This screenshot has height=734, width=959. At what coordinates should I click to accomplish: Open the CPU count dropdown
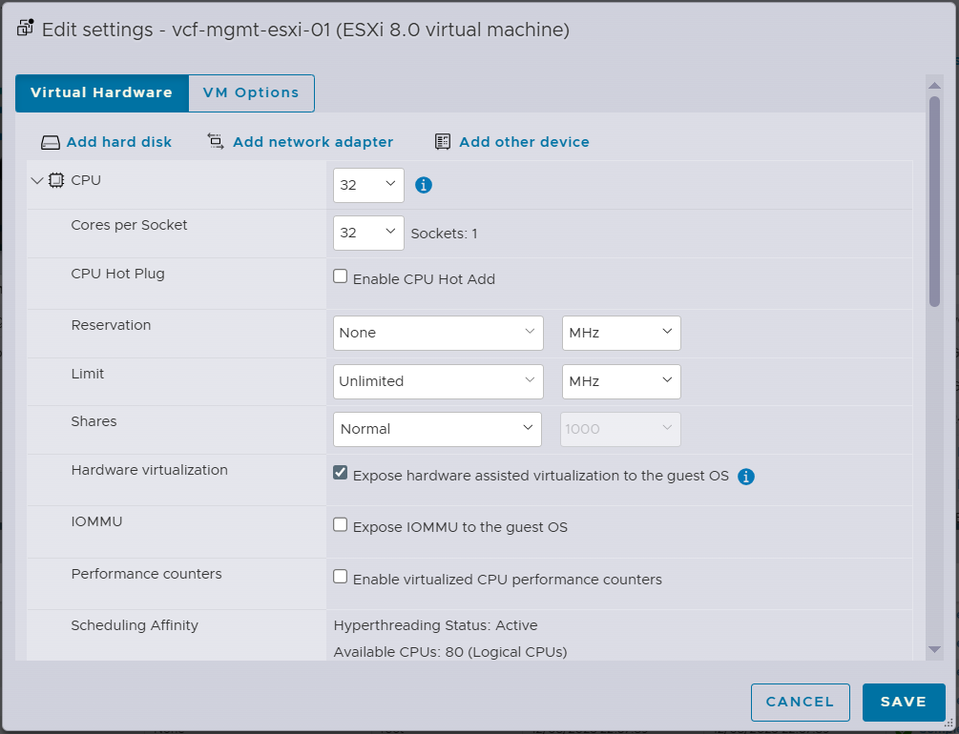tap(368, 186)
